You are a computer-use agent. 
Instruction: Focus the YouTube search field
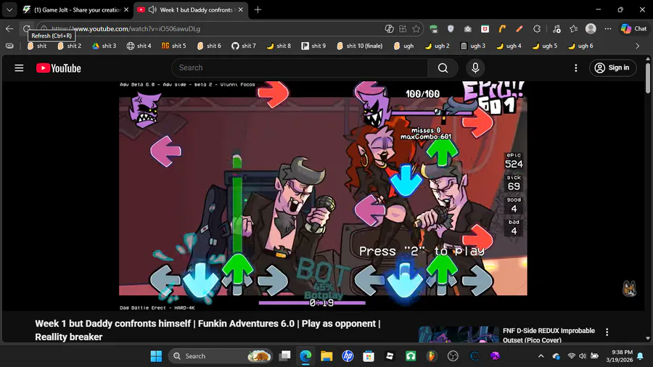click(300, 68)
